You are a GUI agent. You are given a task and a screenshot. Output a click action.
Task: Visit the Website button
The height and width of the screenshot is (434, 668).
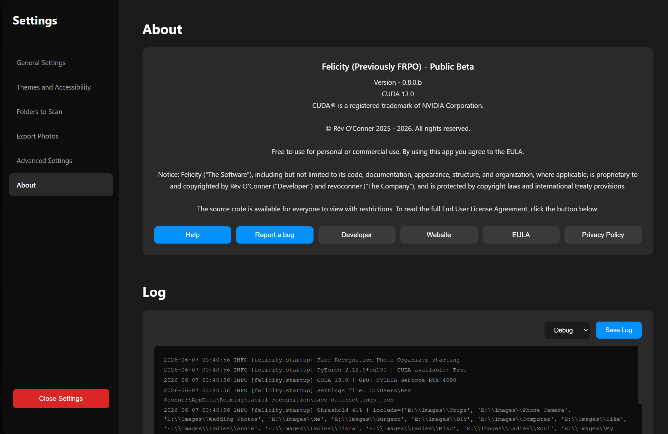pyautogui.click(x=439, y=235)
